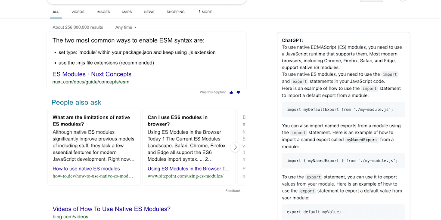The image size is (441, 220).
Task: Click the Feedback link below carousel
Action: click(x=233, y=191)
